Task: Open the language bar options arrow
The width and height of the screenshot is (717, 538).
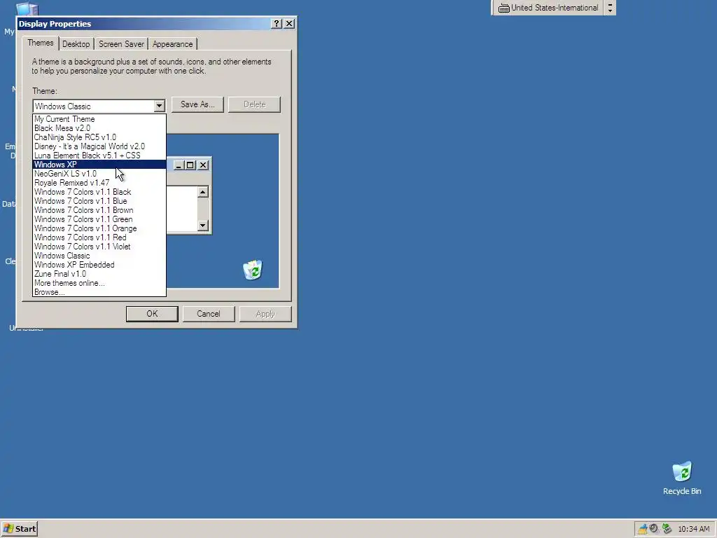Action: (x=610, y=8)
